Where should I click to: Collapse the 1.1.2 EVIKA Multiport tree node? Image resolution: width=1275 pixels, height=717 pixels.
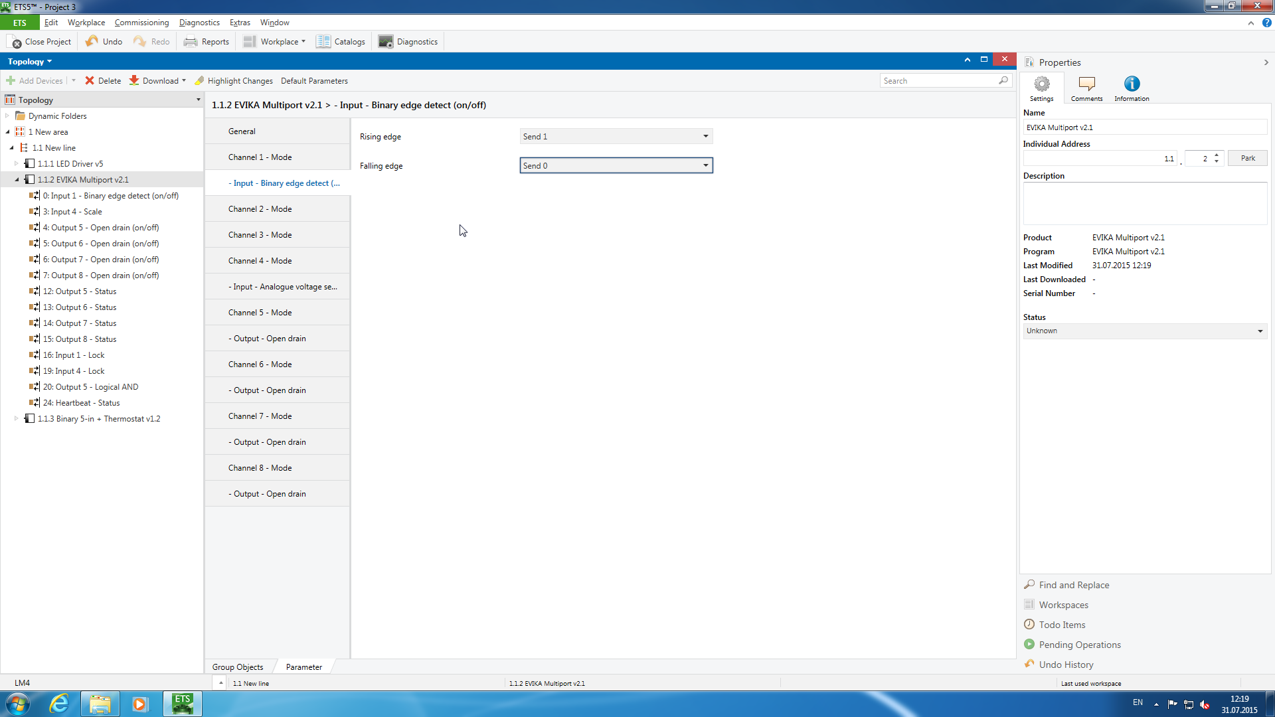click(x=17, y=180)
